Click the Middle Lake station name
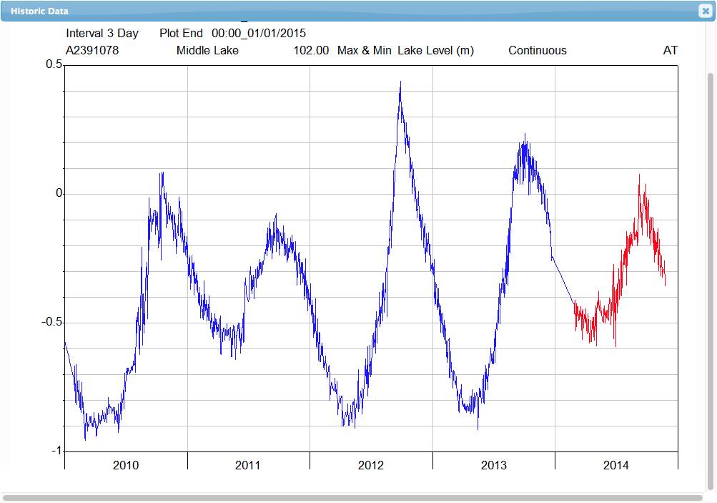Screen dimensions: 717x503 tap(207, 51)
